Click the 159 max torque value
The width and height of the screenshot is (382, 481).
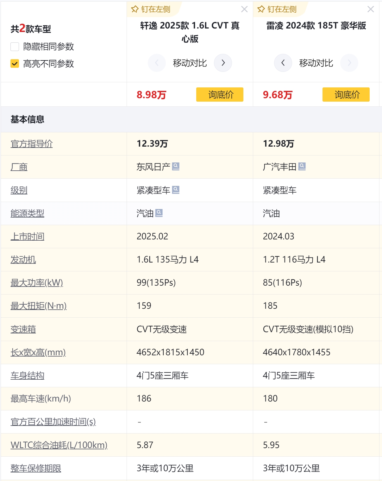pyautogui.click(x=144, y=306)
